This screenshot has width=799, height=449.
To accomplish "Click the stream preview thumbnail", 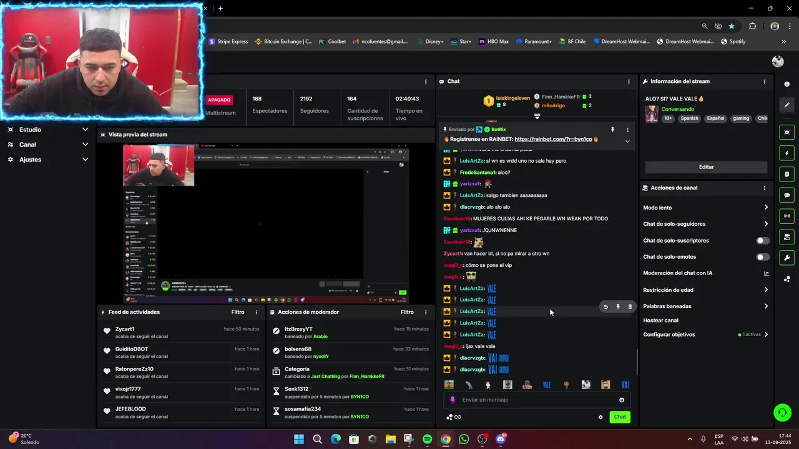I will pos(265,223).
